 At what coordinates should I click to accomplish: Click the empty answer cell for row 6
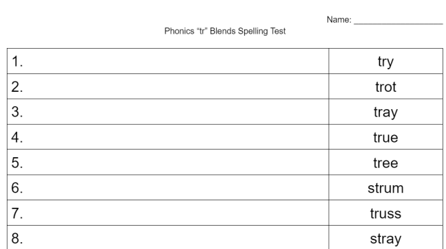click(x=168, y=187)
